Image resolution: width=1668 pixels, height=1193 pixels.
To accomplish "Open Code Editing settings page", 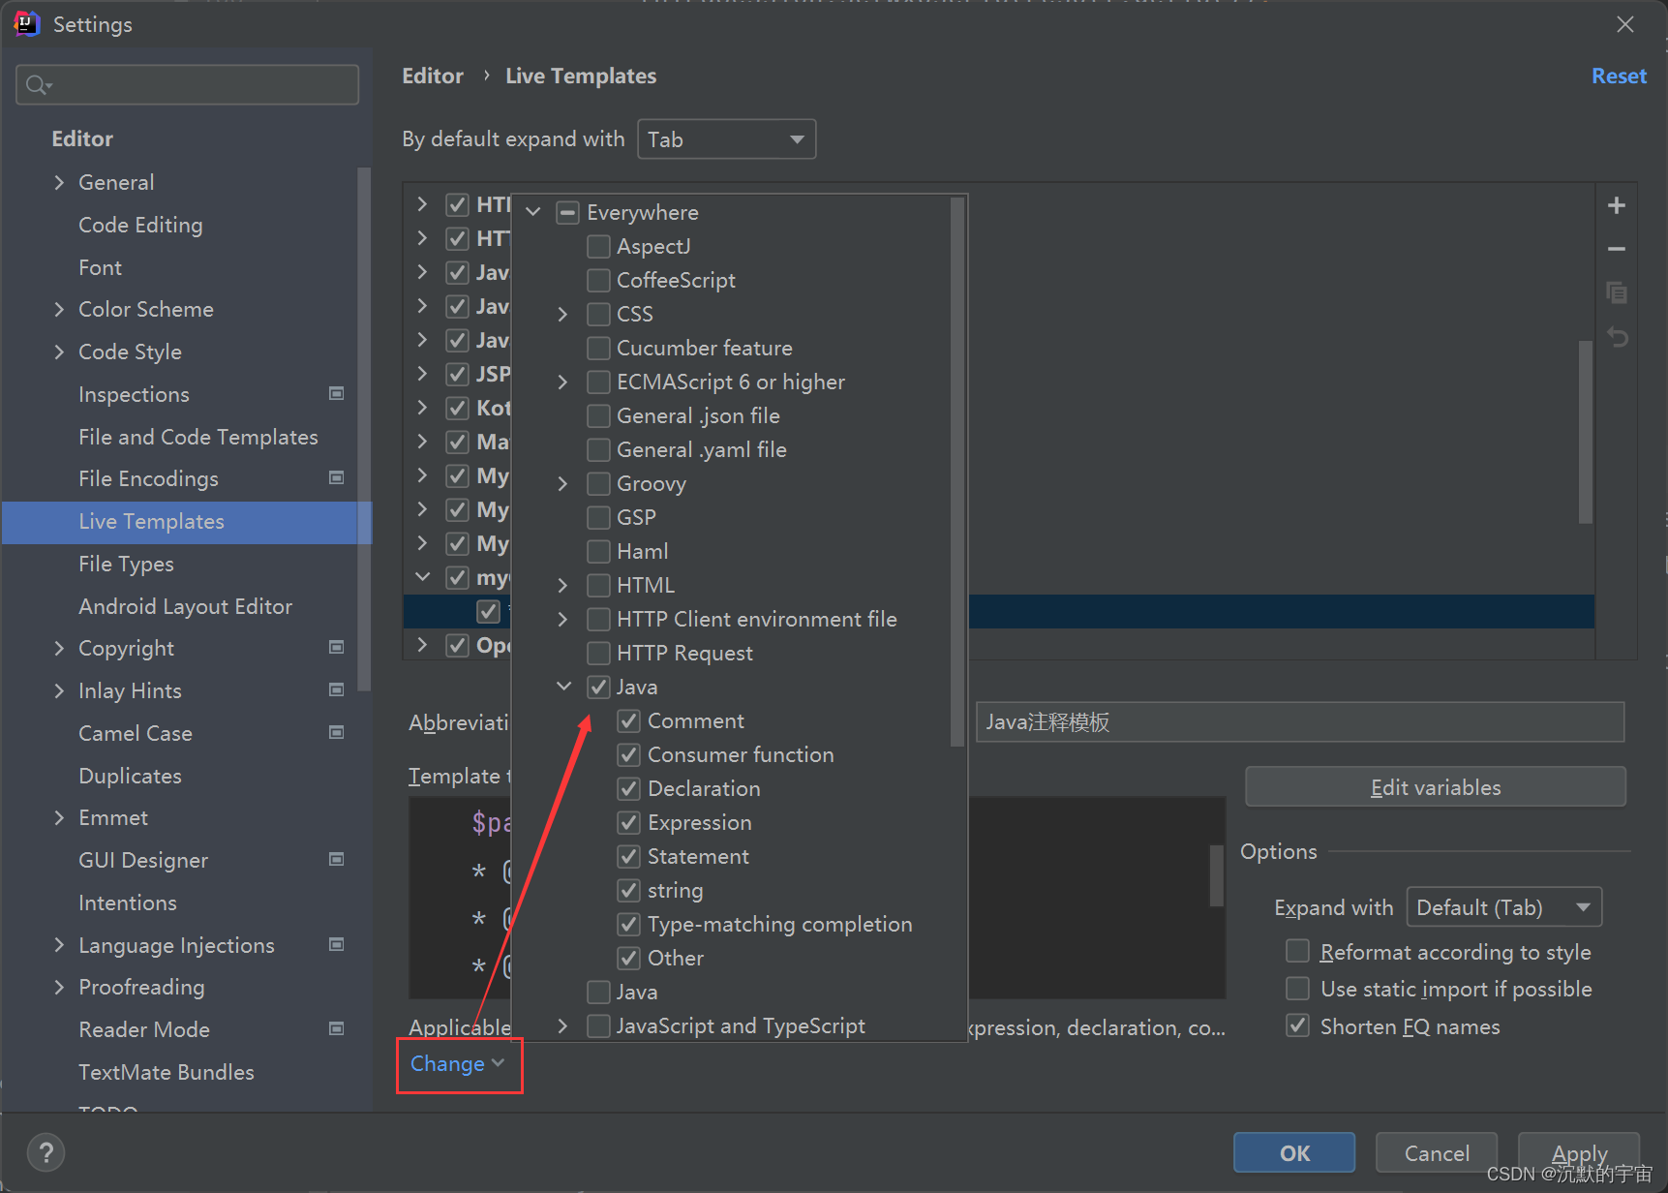I will point(140,225).
